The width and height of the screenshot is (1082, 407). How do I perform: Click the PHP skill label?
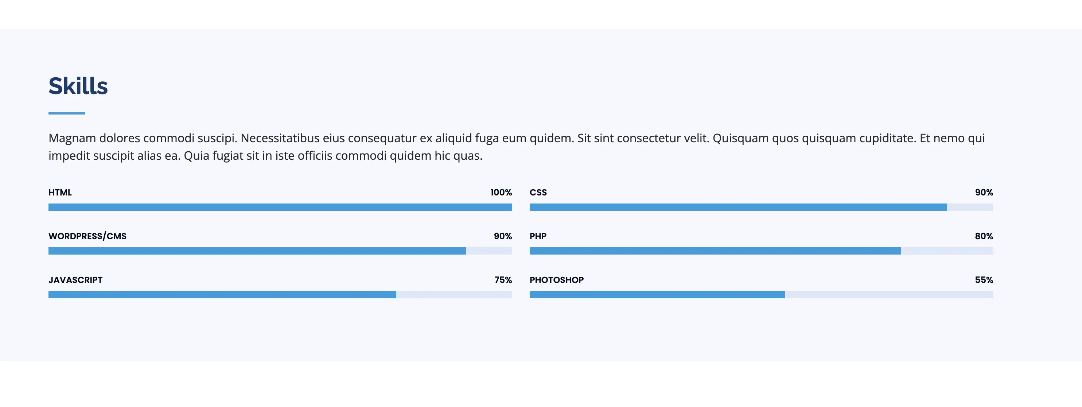538,236
